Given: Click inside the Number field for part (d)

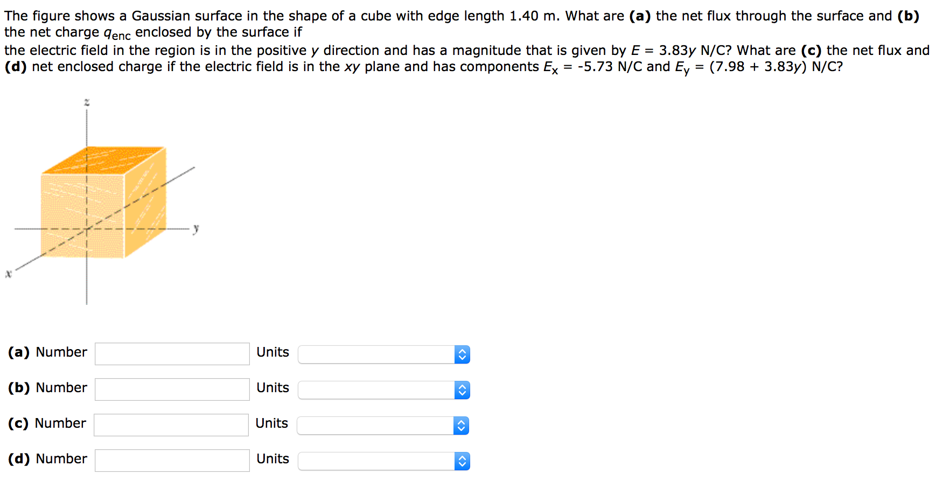Looking at the screenshot, I should point(171,461).
